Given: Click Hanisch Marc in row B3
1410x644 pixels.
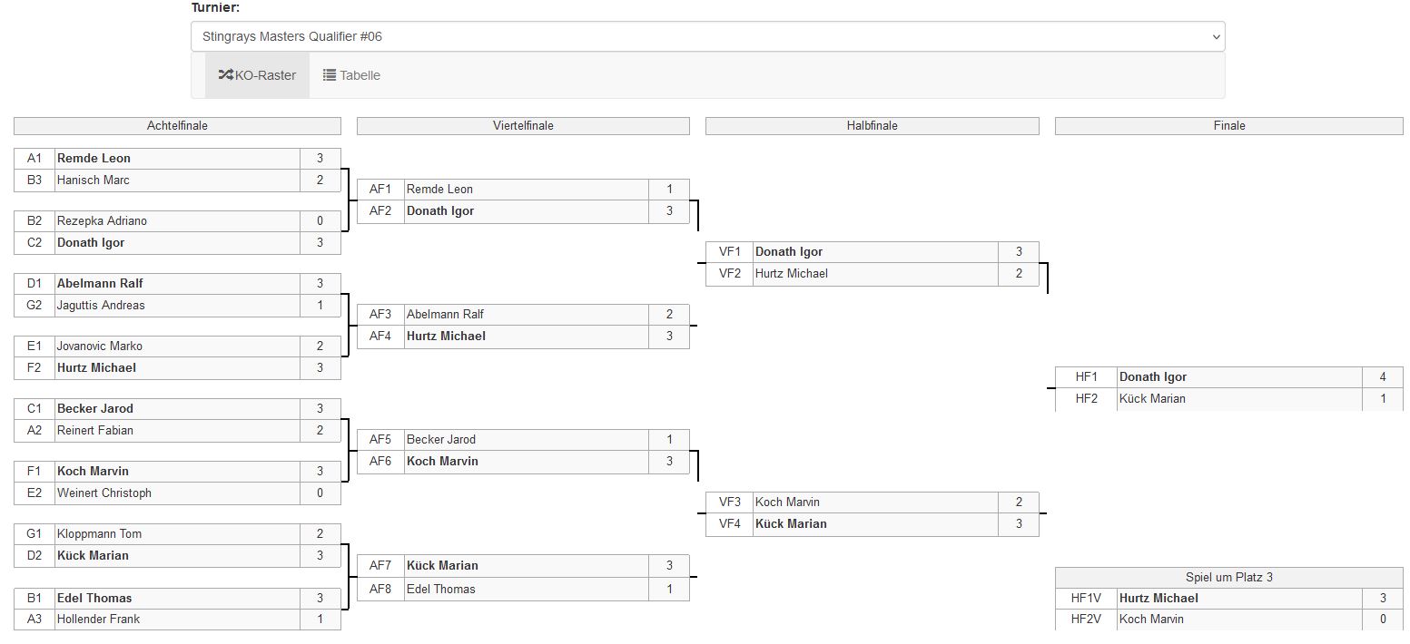Looking at the screenshot, I should tap(94, 181).
